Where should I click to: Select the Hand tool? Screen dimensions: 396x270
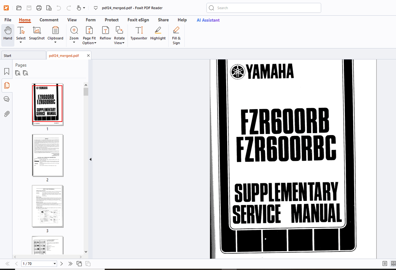tap(8, 34)
